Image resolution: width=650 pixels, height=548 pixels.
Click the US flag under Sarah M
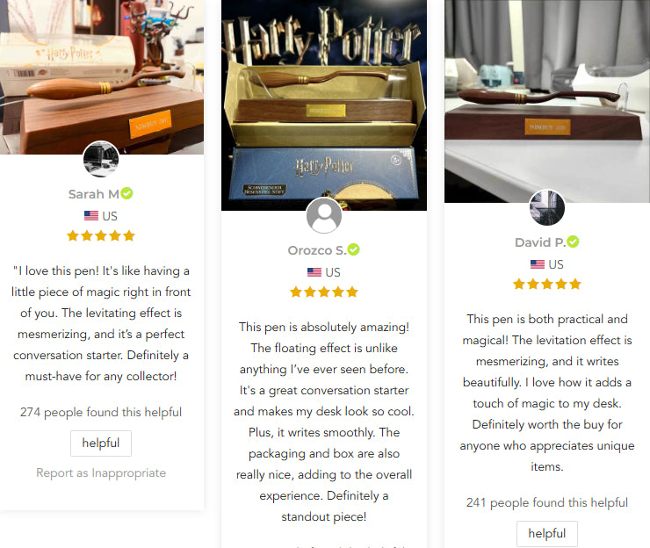pyautogui.click(x=91, y=216)
